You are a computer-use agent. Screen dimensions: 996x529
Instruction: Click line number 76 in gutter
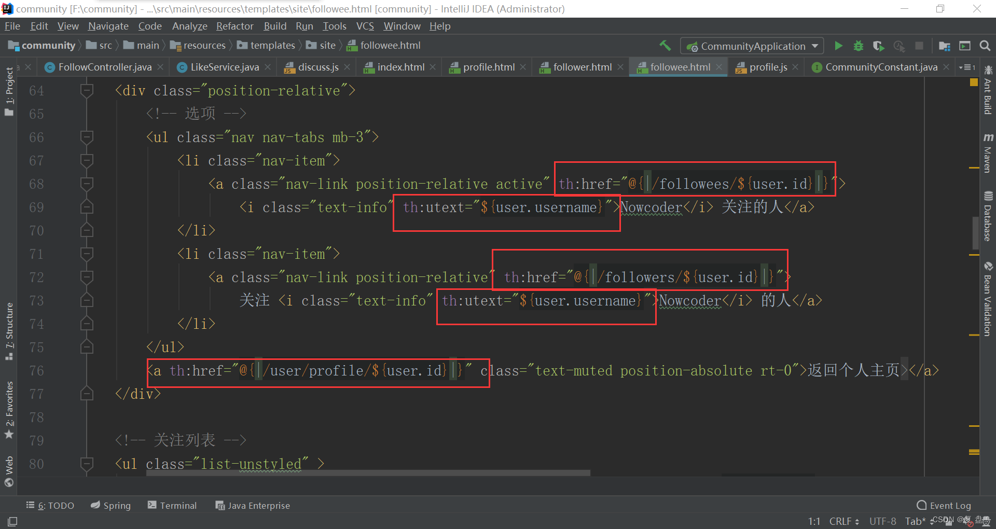click(x=36, y=371)
